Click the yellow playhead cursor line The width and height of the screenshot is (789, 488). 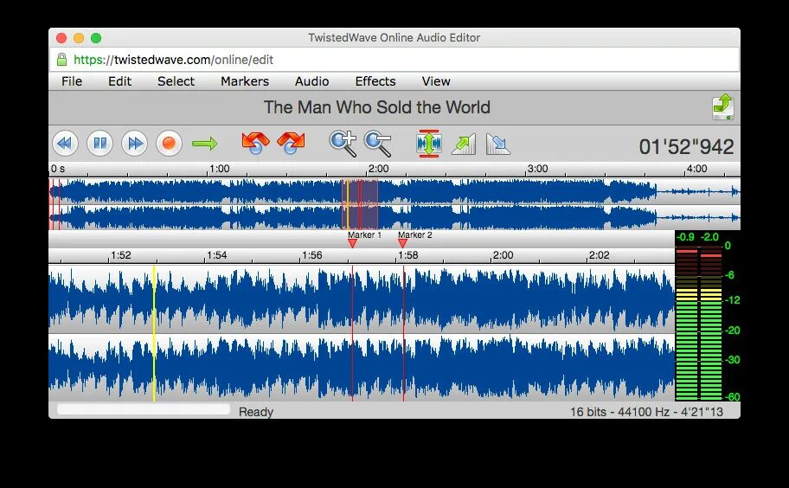click(x=154, y=333)
